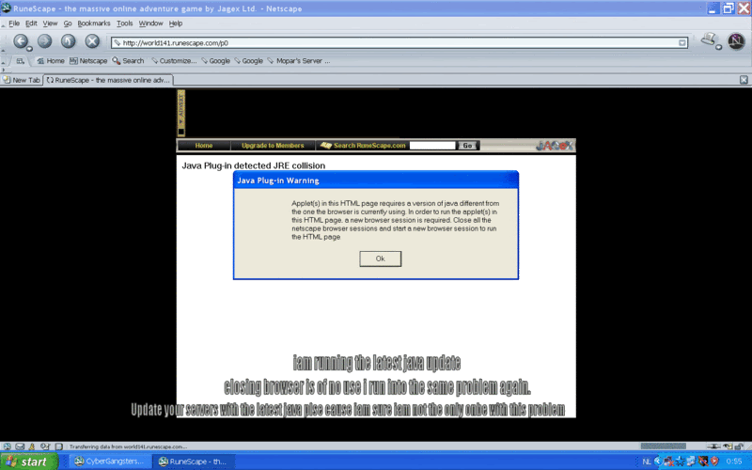Open the Customize... bookmark
The width and height of the screenshot is (752, 470).
point(174,61)
